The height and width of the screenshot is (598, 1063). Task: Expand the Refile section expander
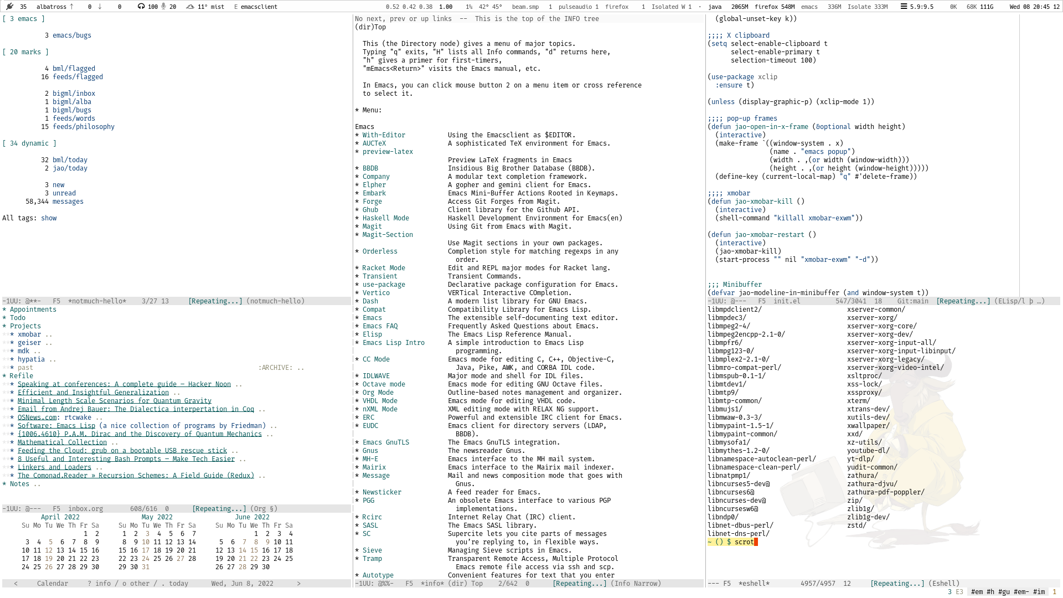click(x=6, y=375)
